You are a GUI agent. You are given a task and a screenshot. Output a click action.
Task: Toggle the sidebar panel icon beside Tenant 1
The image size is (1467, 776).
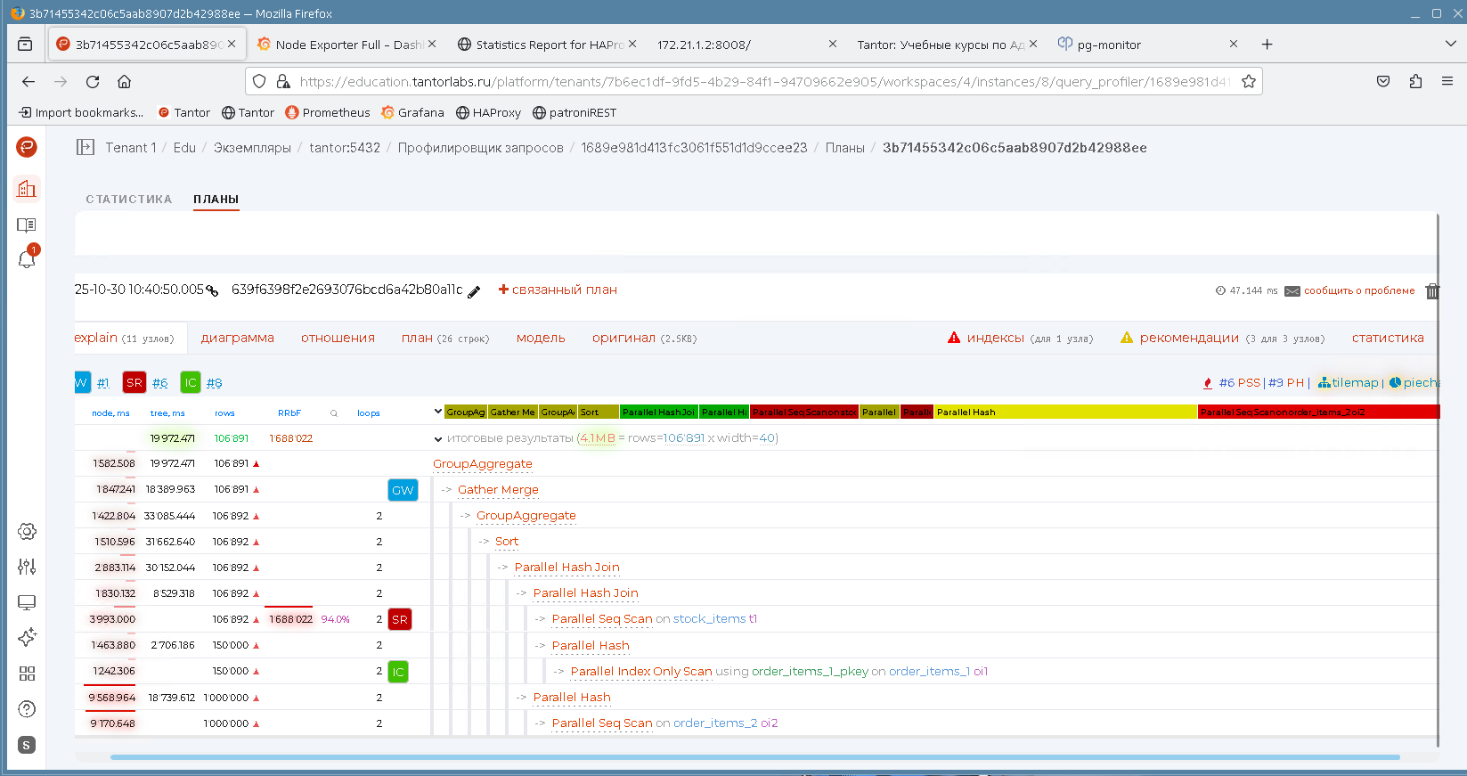point(86,148)
